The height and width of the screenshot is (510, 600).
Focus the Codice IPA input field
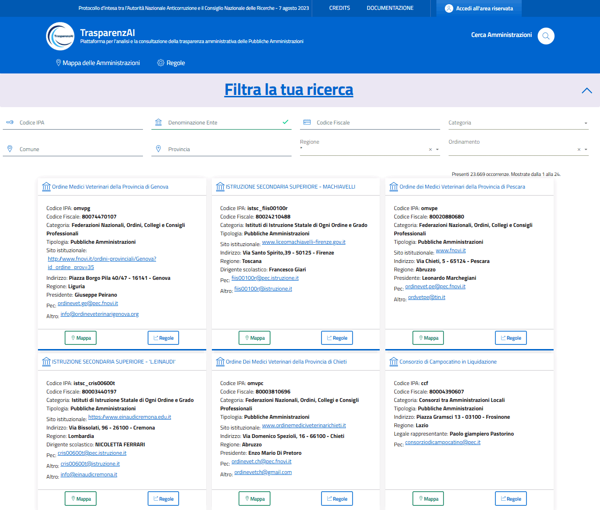pos(73,123)
